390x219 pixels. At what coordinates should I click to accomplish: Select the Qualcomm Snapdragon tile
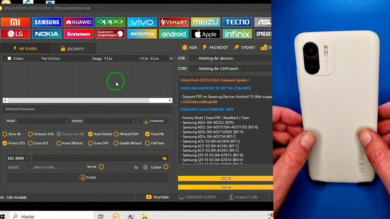110,34
